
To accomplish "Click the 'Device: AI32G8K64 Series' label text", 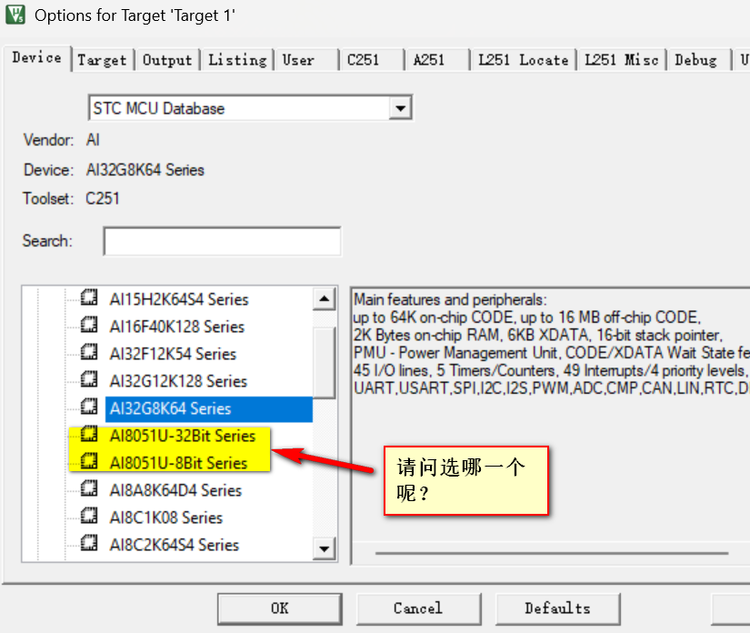I will tap(114, 170).
